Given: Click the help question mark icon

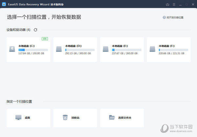Looking at the screenshot, I should click(x=164, y=17).
